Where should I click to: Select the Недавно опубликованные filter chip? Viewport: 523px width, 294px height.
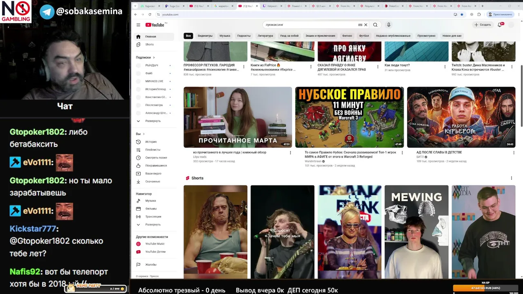(x=393, y=36)
